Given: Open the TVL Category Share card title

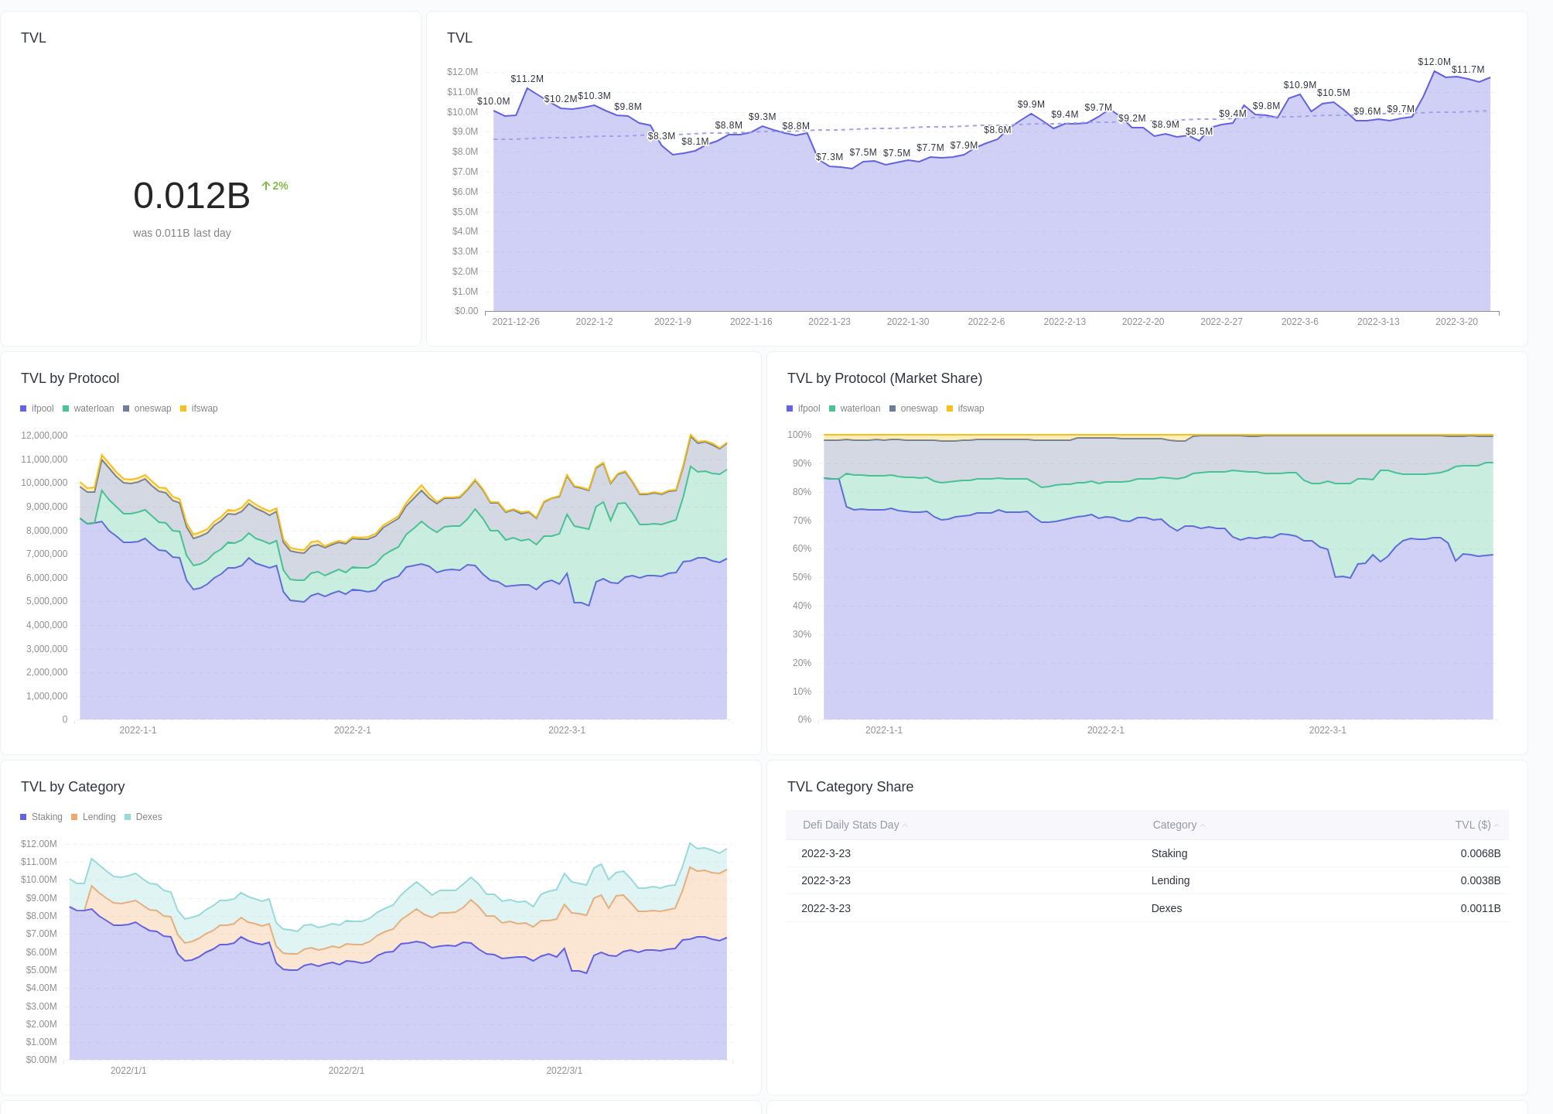Looking at the screenshot, I should [x=850, y=787].
